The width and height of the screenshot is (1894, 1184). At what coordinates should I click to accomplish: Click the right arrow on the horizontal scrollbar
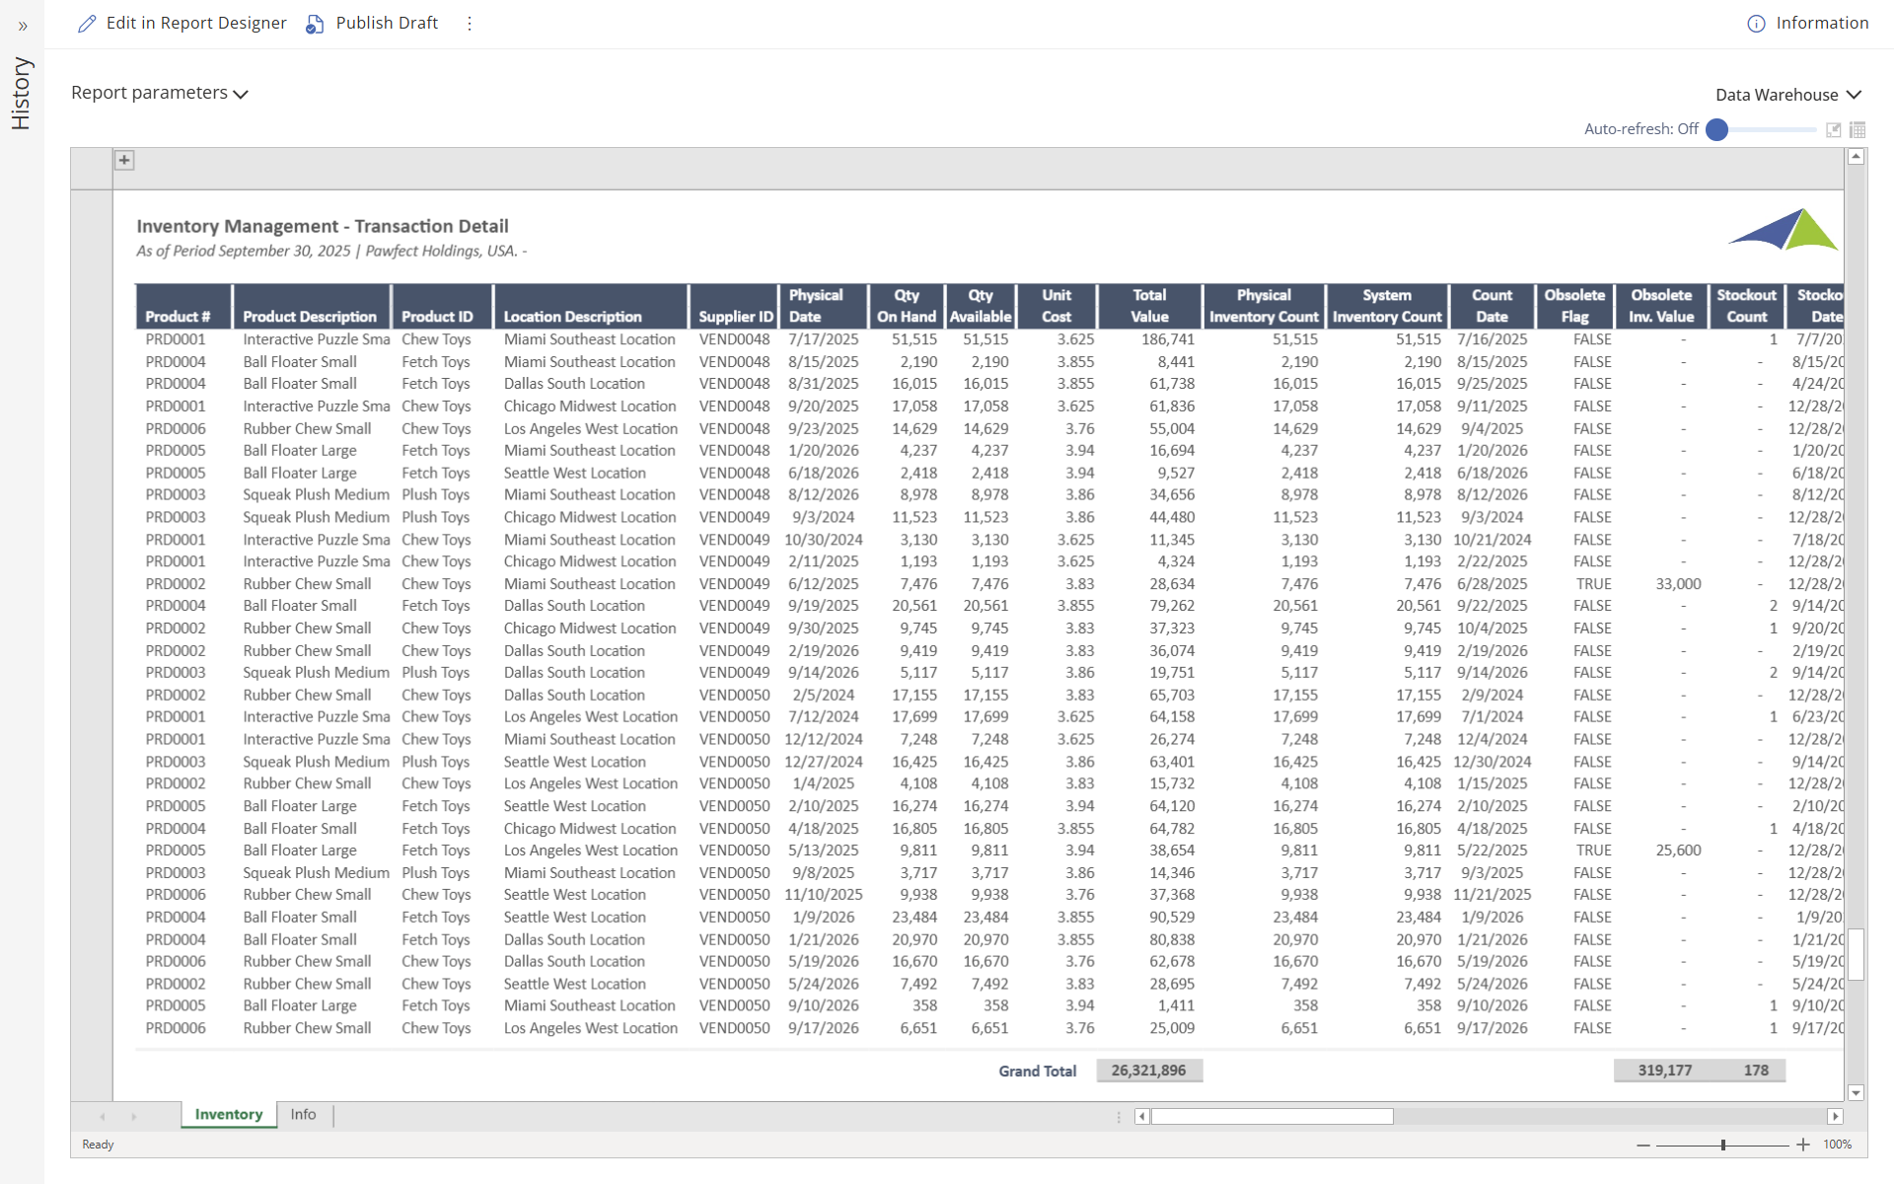(x=1837, y=1116)
